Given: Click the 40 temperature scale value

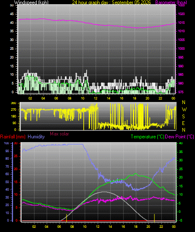Looking at the screenshot, I should point(181,143).
